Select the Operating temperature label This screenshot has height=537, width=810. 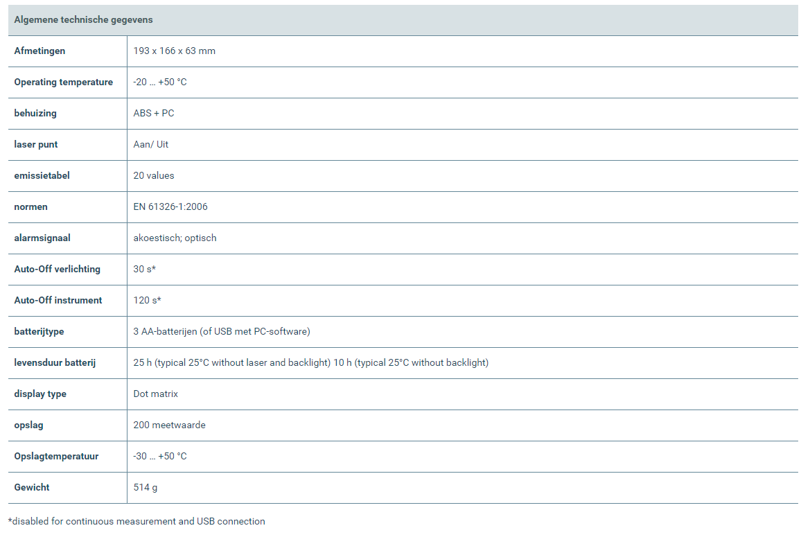click(64, 82)
